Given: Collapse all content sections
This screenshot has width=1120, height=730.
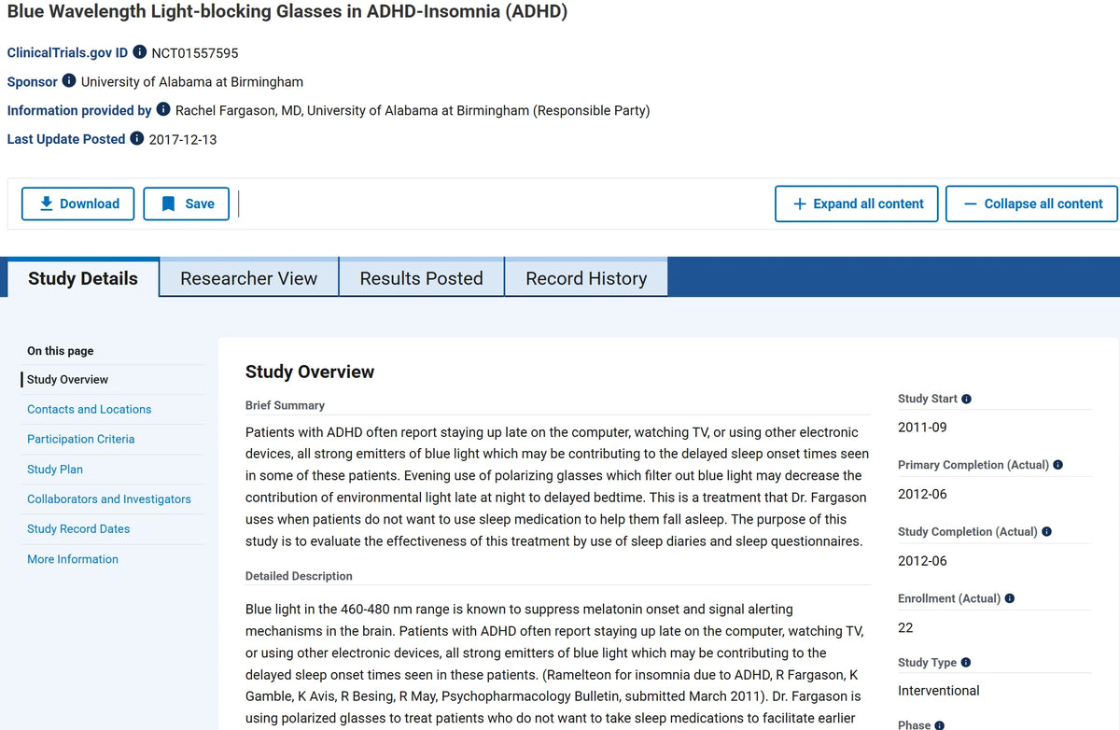Looking at the screenshot, I should click(1031, 204).
